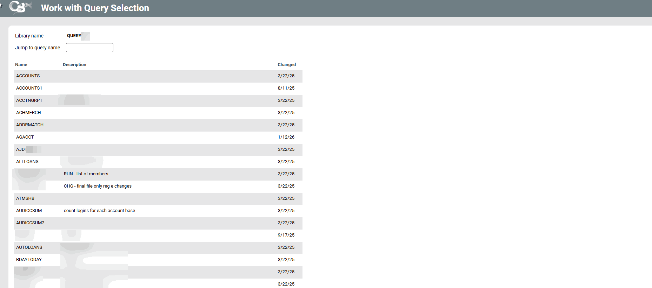This screenshot has height=288, width=652.
Task: Click the row changed on 9/17/25
Action: tap(286, 235)
